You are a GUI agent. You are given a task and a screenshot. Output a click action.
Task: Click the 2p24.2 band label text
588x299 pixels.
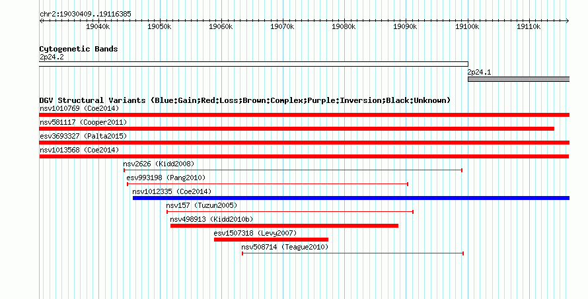pyautogui.click(x=52, y=57)
